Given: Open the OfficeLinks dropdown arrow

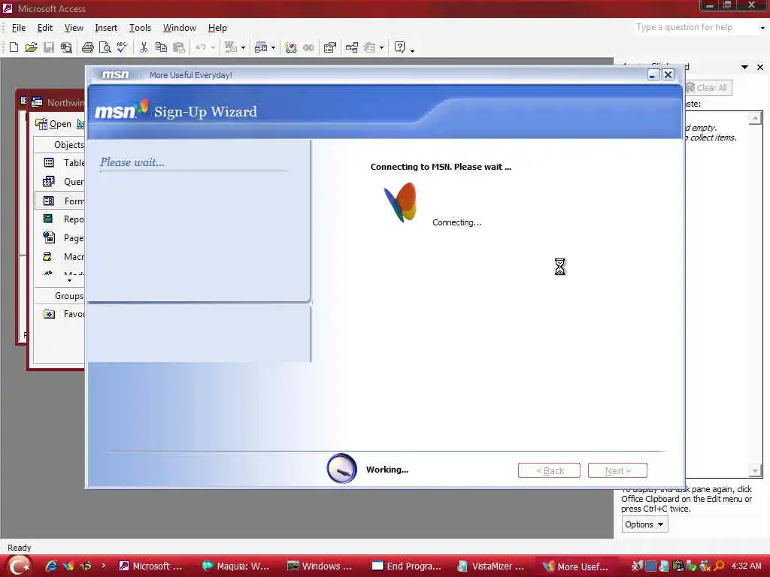Looking at the screenshot, I should (243, 47).
